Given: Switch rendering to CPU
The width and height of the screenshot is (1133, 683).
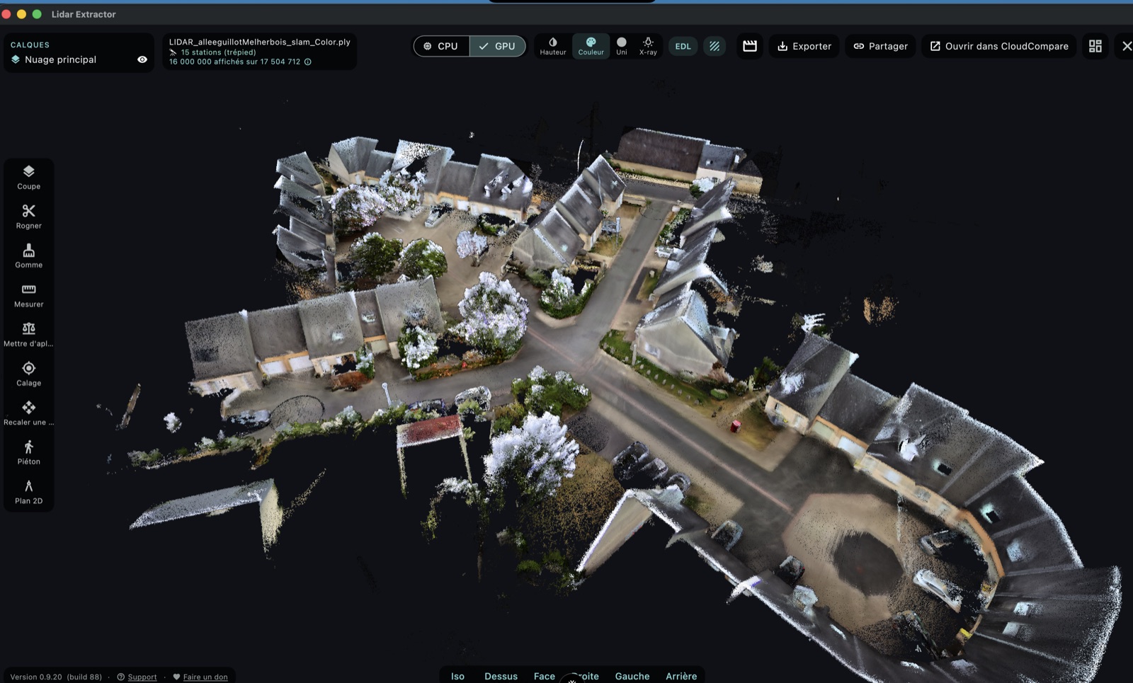Looking at the screenshot, I should click(441, 46).
